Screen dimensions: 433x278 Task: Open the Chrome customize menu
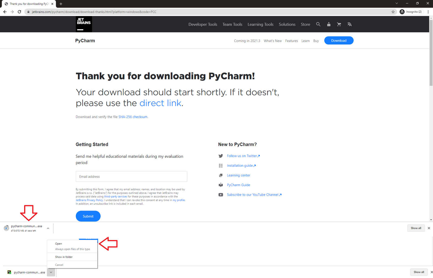pos(428,12)
